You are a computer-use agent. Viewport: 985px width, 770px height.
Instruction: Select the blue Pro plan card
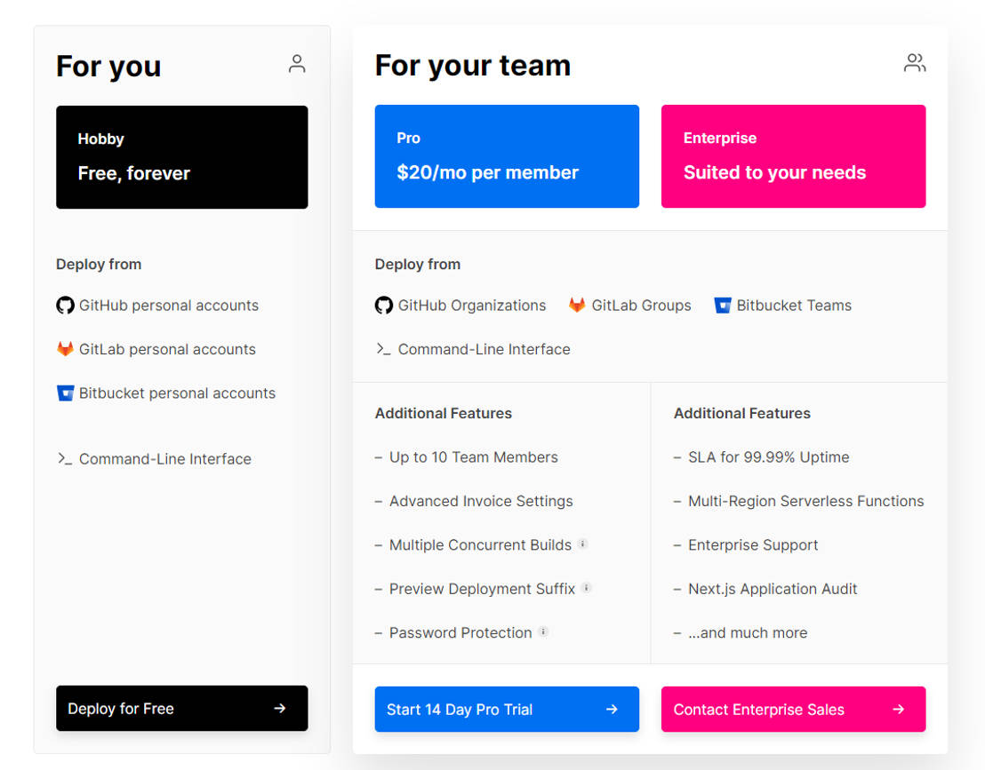tap(507, 156)
